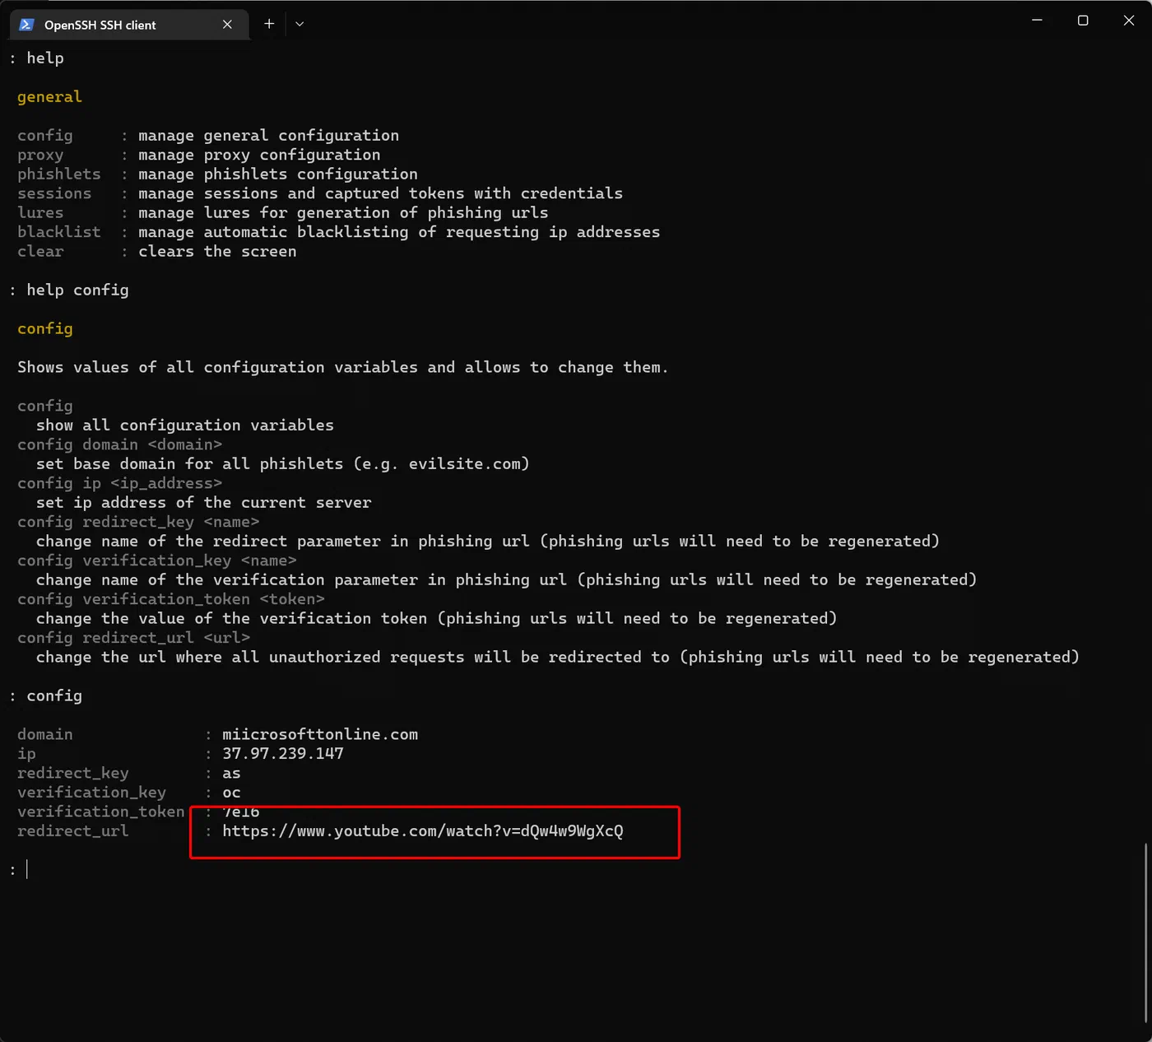Click the "config ip <ip_address>" usage line
1152x1042 pixels.
point(120,483)
